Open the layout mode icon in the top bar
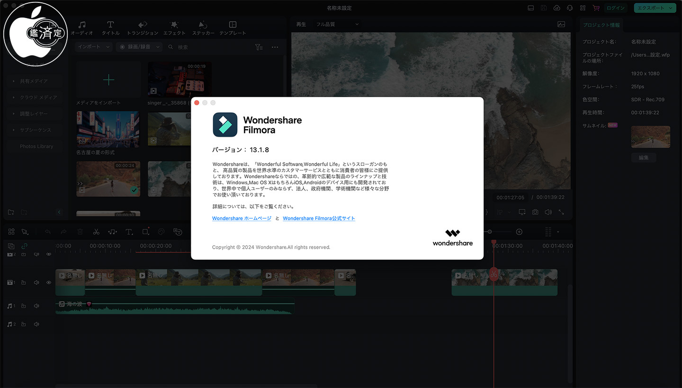The image size is (682, 388). [x=531, y=8]
